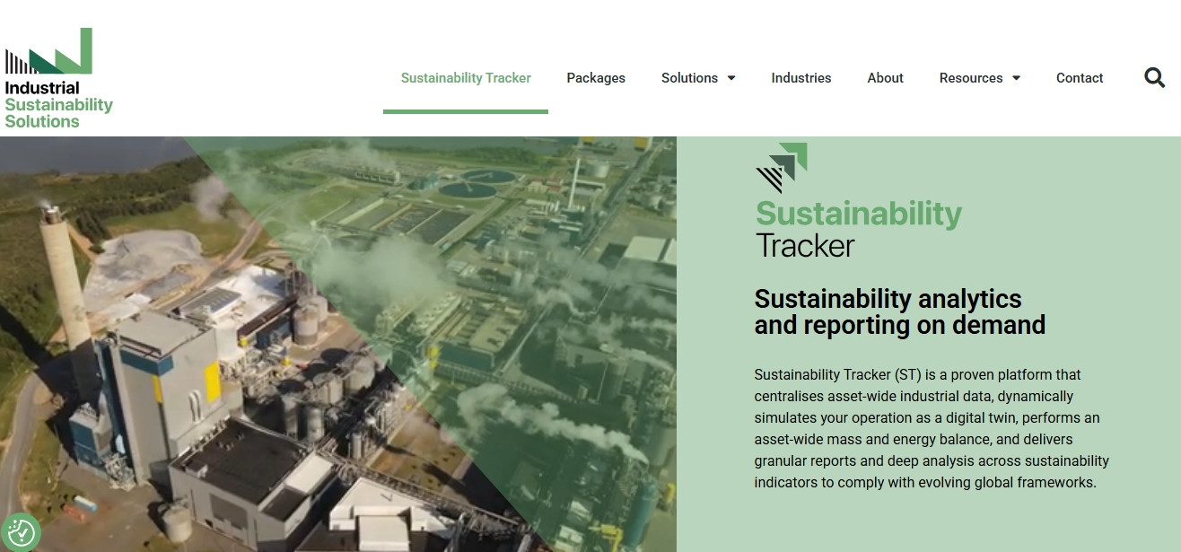Open the Industries menu item
This screenshot has width=1181, height=552.
(801, 78)
